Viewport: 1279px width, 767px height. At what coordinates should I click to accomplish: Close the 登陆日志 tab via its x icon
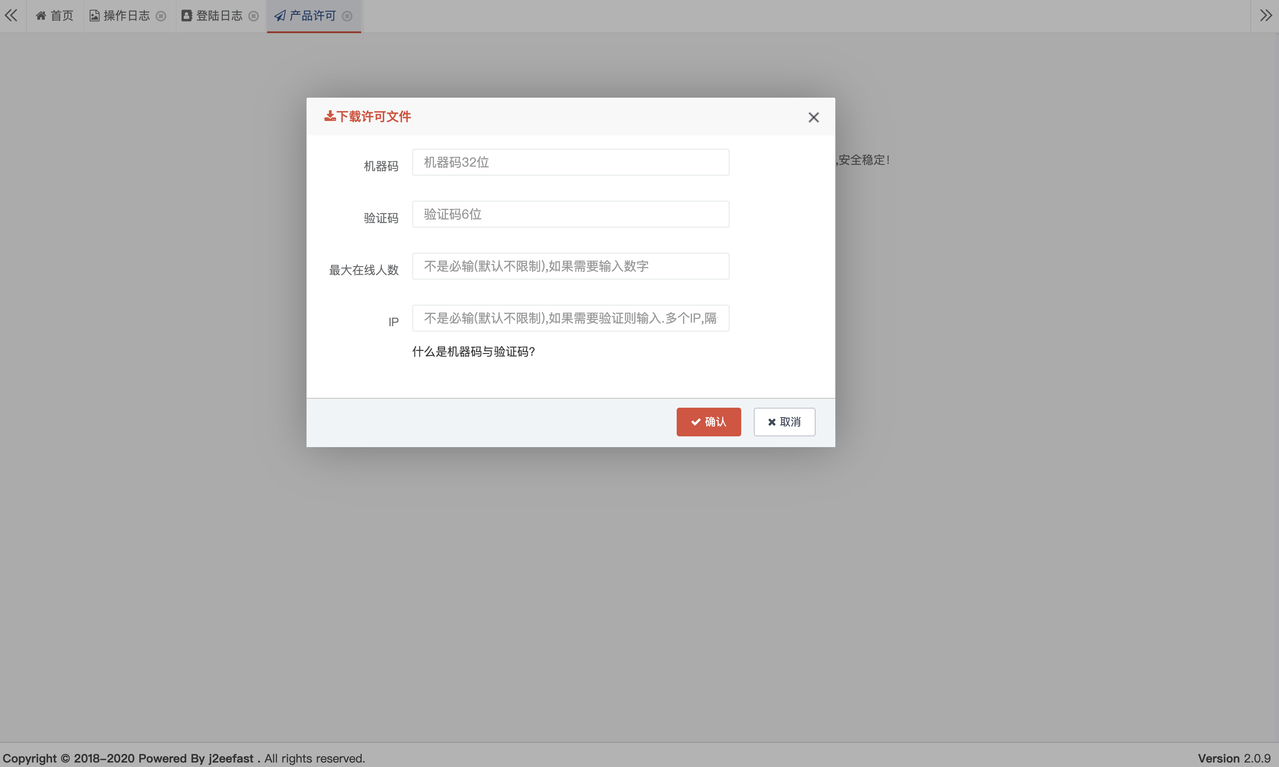253,16
